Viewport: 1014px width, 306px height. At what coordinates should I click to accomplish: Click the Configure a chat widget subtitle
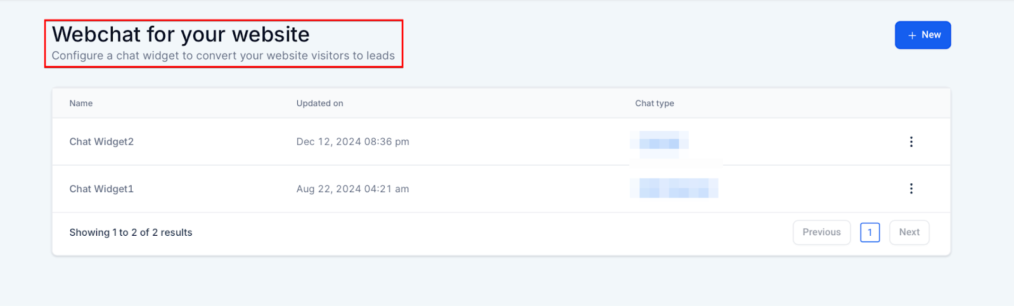coord(223,56)
